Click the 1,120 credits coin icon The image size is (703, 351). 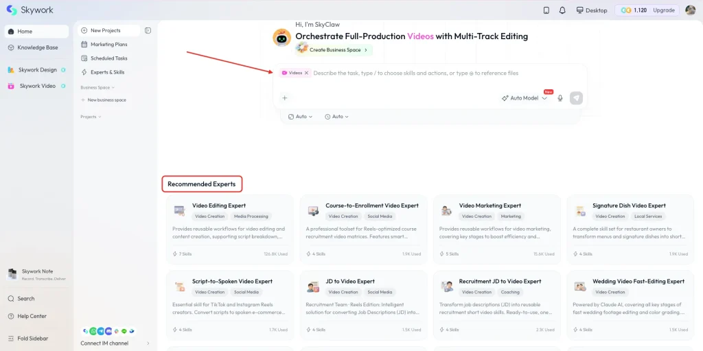(626, 10)
